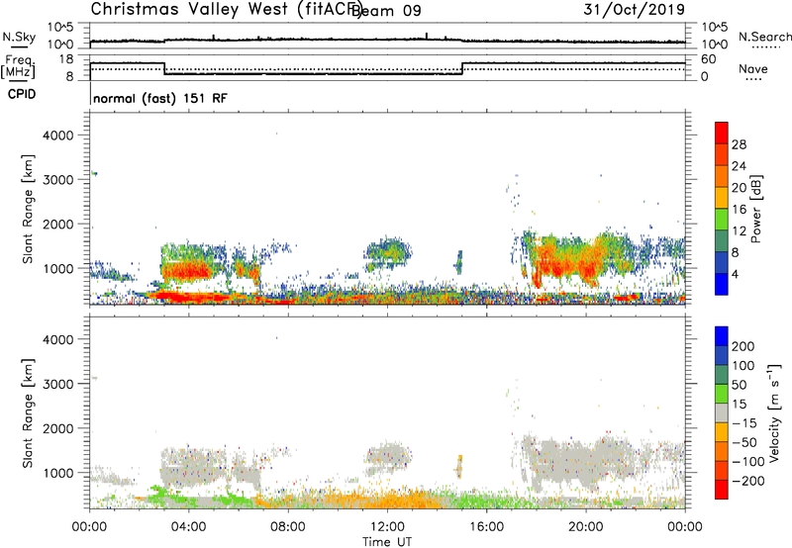This screenshot has height=548, width=792.
Task: Click the '08:00' time axis tick
Action: pyautogui.click(x=288, y=527)
